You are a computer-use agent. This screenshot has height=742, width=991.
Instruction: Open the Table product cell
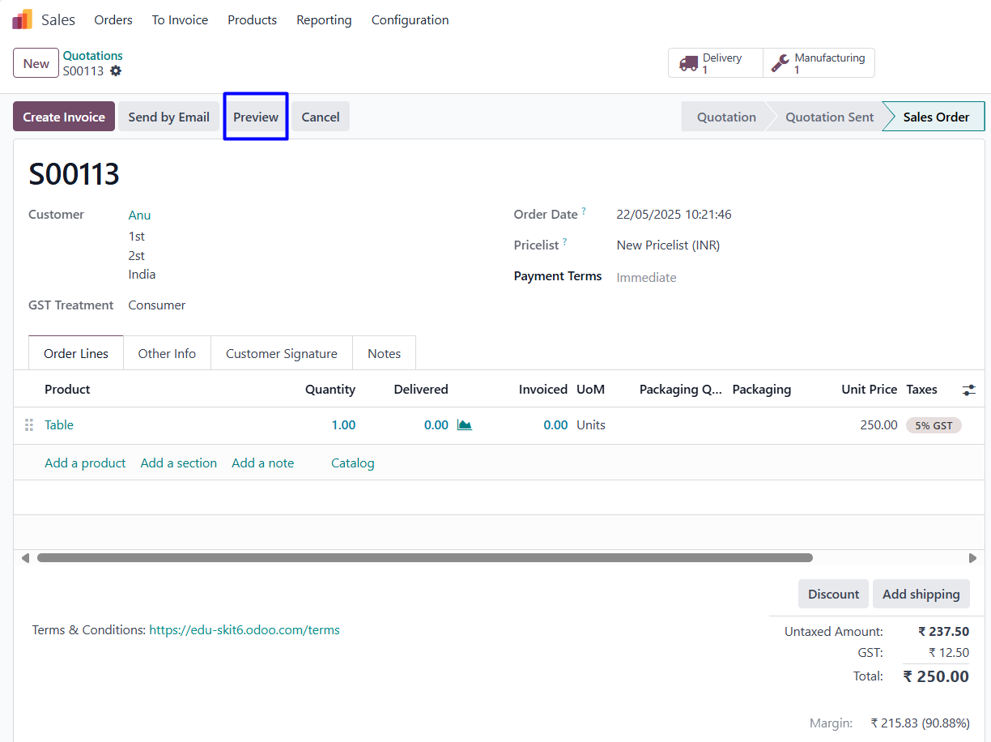(59, 425)
